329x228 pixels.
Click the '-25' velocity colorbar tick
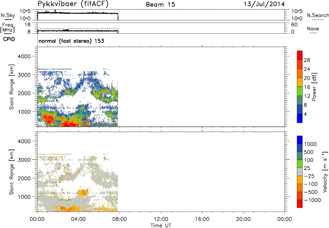click(309, 176)
